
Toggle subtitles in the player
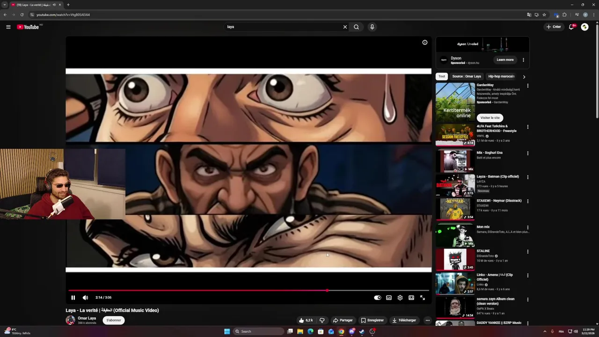click(x=389, y=298)
